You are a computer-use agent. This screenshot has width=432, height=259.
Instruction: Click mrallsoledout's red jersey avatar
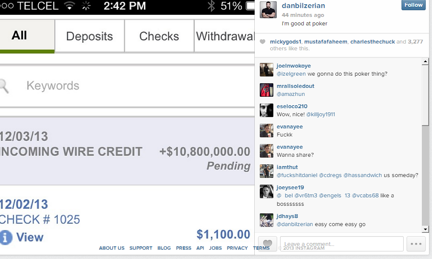(267, 90)
